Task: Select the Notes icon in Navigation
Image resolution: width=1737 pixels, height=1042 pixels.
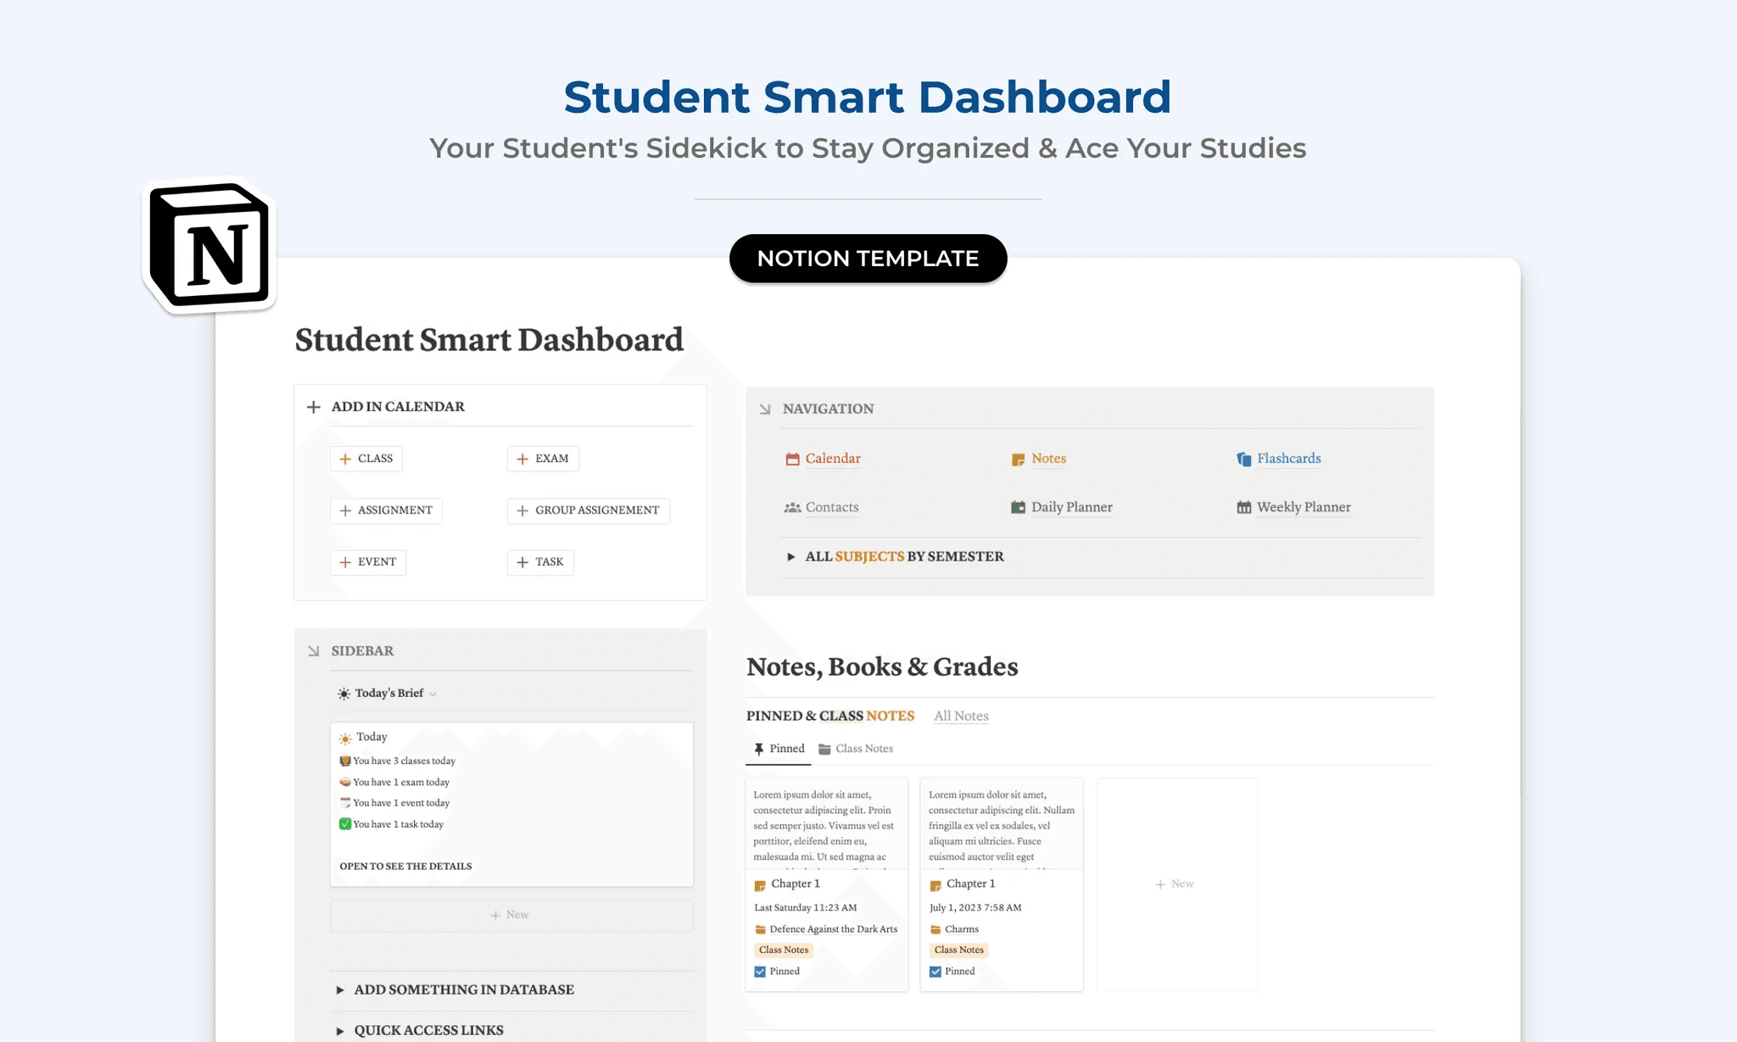Action: (1017, 459)
